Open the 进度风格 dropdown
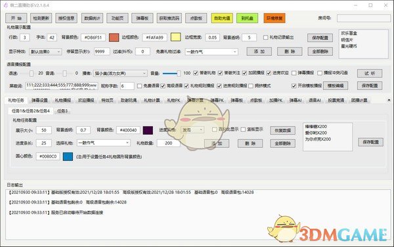The image size is (394, 247). click(192, 130)
